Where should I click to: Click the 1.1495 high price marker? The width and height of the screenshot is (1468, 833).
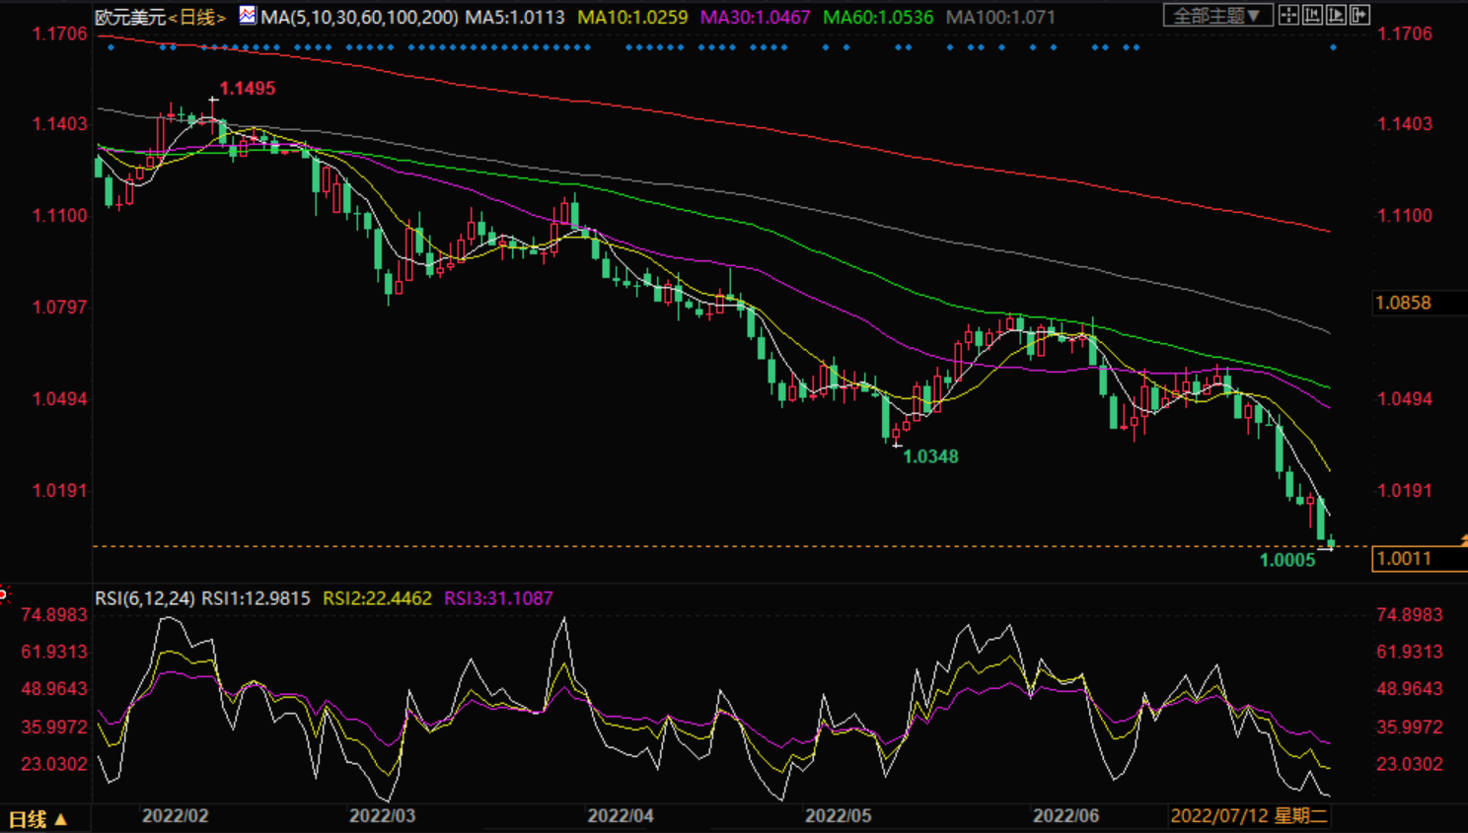(247, 89)
